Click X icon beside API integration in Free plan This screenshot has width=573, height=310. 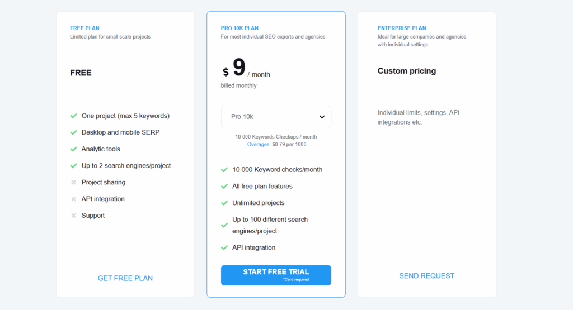coord(73,199)
